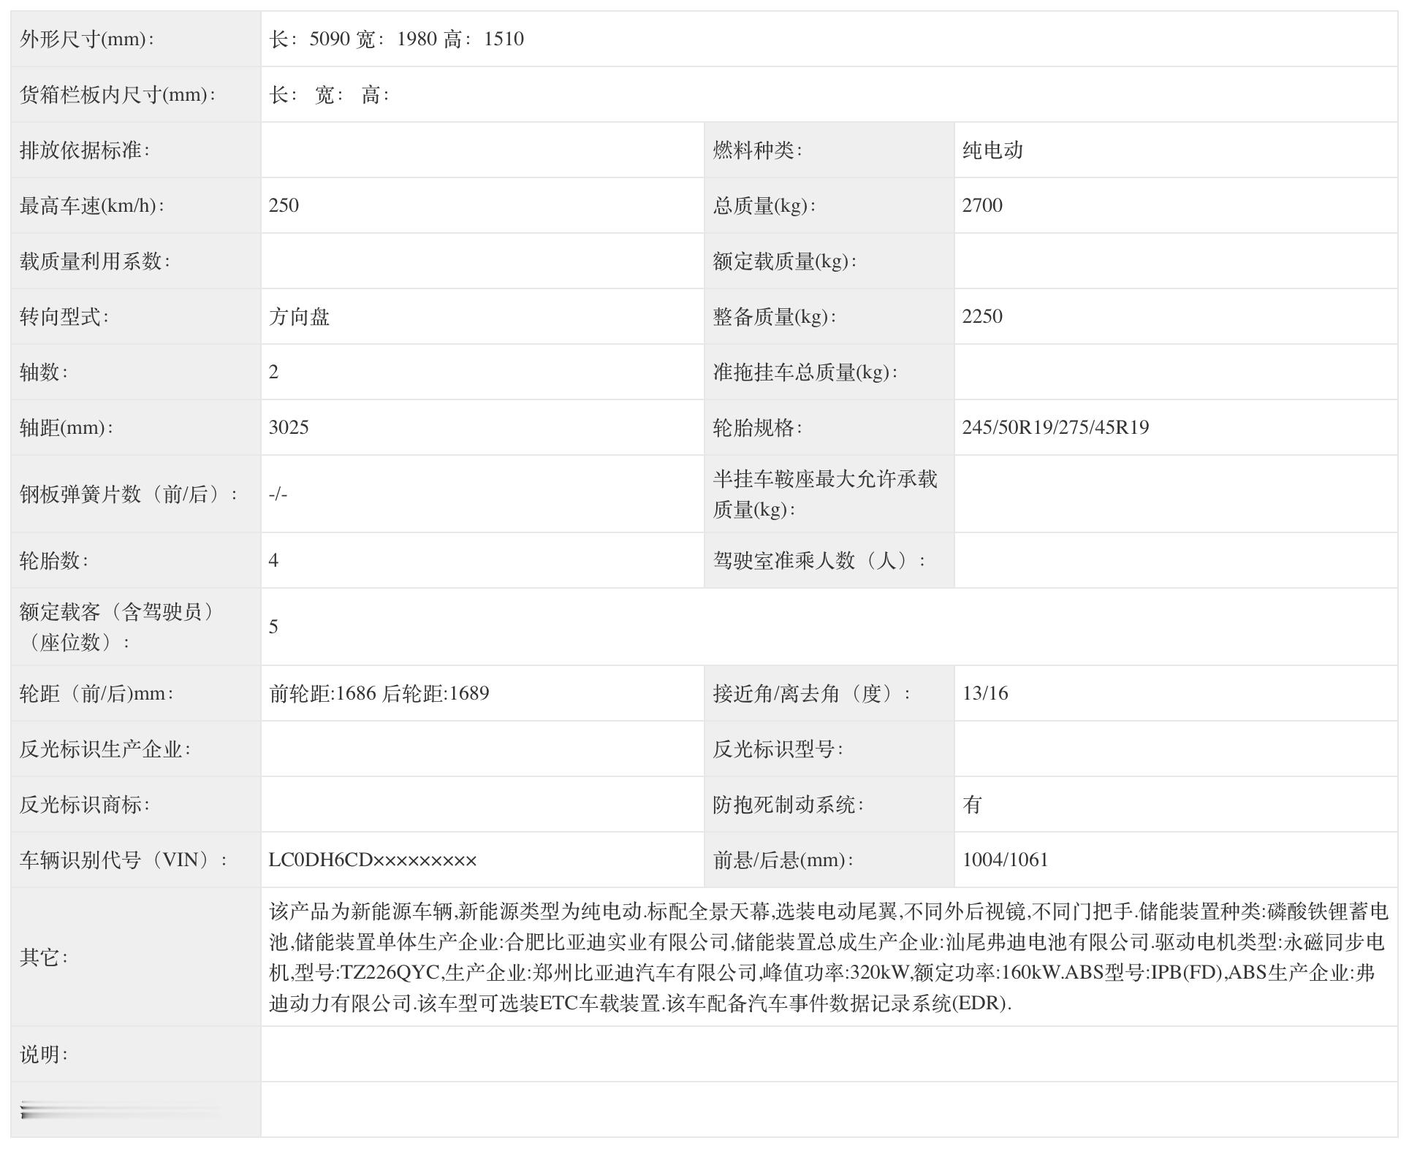Select the wheelbase value 3025
Image resolution: width=1409 pixels, height=1151 pixels.
(289, 427)
